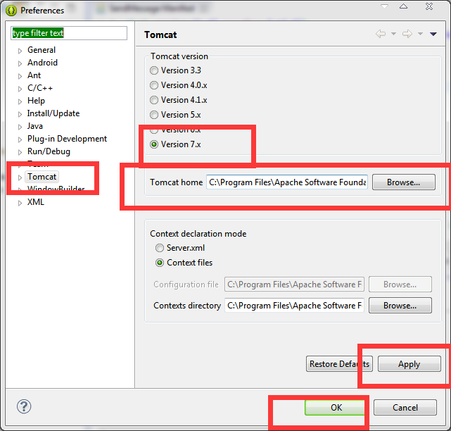Click the Preferences window title icon

(x=11, y=11)
